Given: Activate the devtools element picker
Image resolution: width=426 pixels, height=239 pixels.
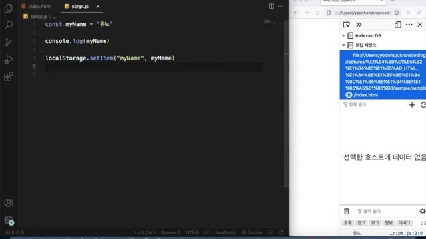Looking at the screenshot, I should (x=346, y=25).
